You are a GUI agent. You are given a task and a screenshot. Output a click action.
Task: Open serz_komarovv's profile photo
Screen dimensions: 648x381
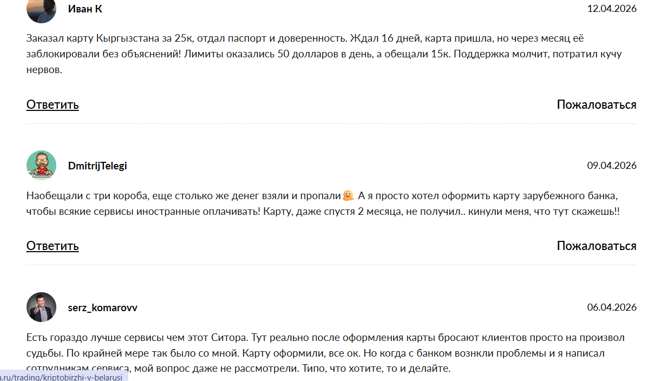click(41, 307)
